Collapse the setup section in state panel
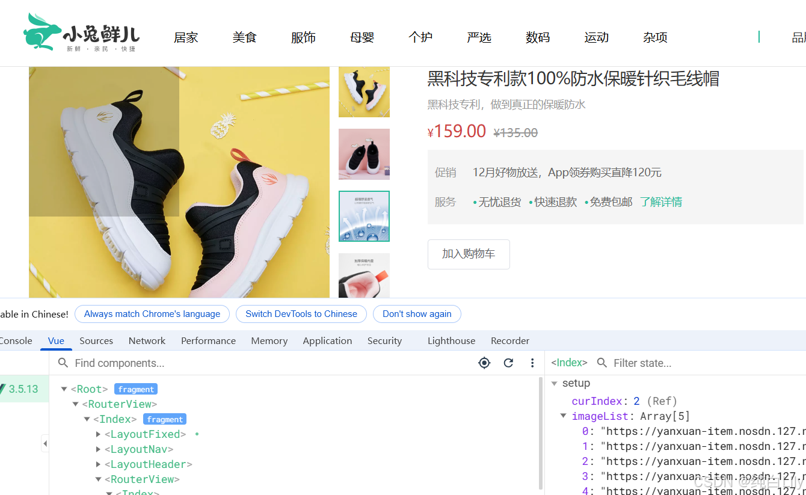The width and height of the screenshot is (806, 495). [x=555, y=383]
